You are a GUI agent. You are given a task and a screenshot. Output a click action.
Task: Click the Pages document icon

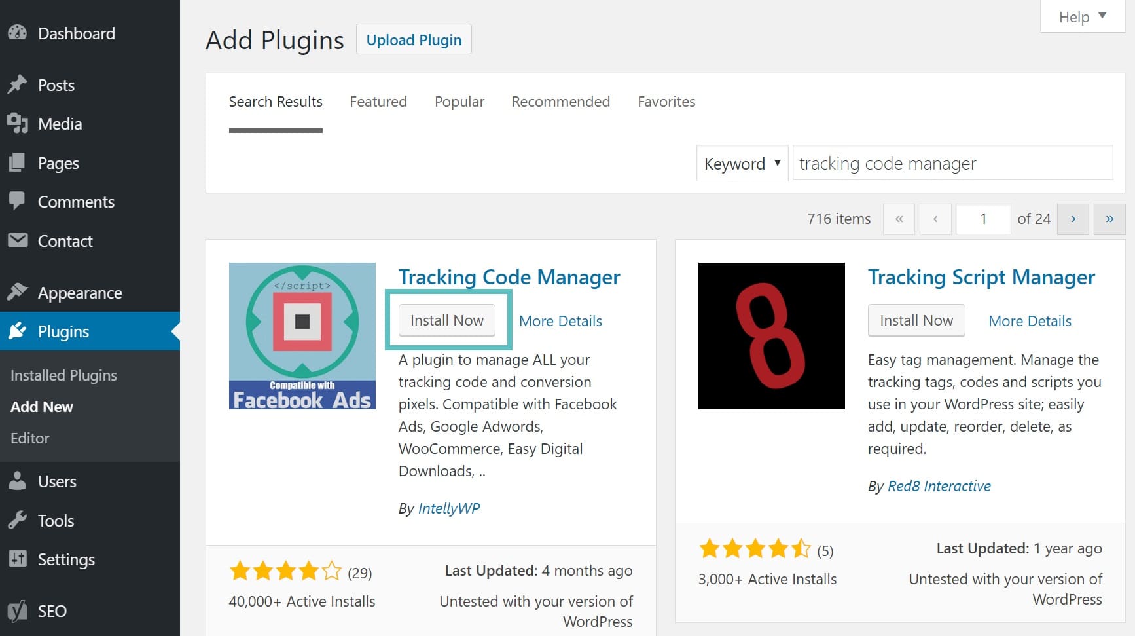18,163
